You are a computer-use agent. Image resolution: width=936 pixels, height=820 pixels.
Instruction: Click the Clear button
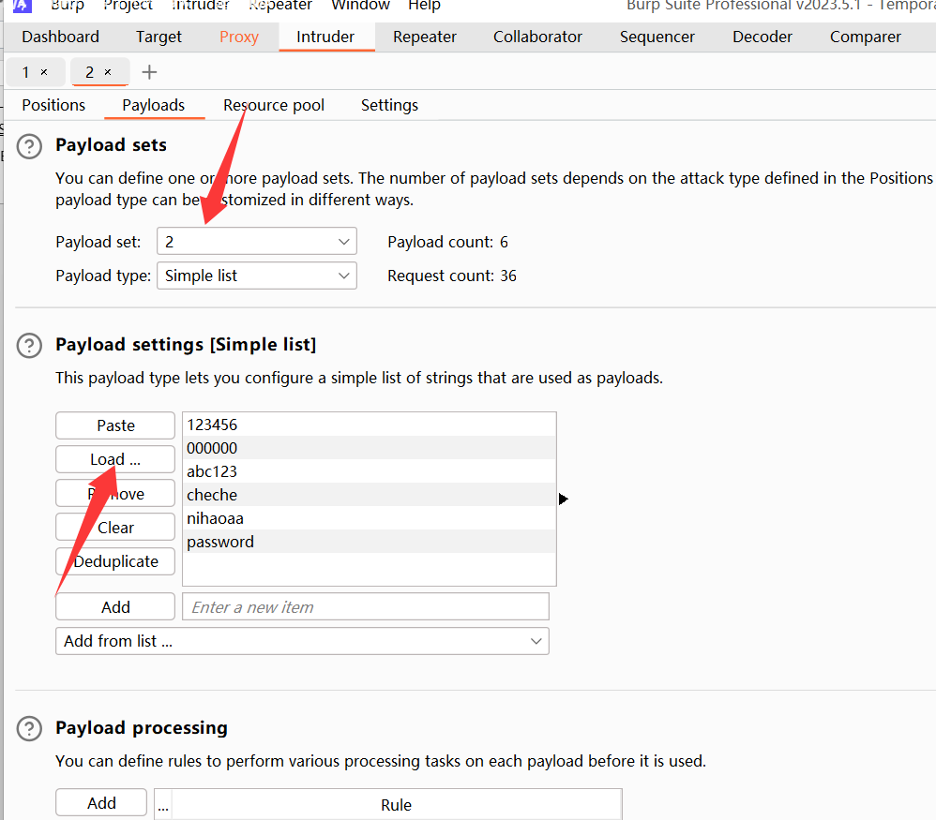[115, 528]
